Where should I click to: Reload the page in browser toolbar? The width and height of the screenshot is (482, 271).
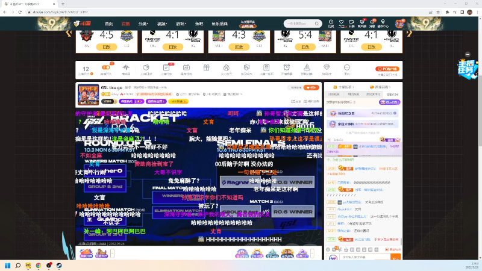coord(20,12)
